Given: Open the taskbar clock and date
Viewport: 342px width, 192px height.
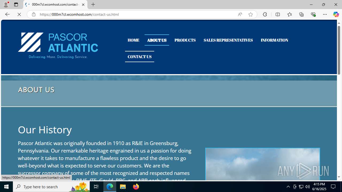Looking at the screenshot, I should point(319,187).
